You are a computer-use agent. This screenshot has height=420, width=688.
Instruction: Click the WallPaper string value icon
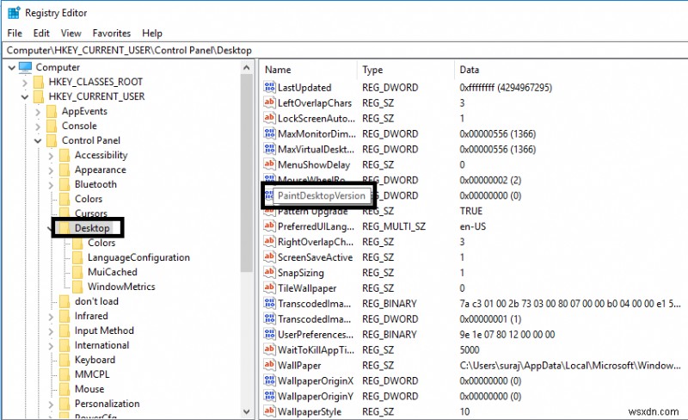[269, 365]
